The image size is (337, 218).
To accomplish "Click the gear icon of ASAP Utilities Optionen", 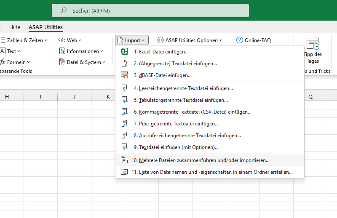I will [160, 40].
